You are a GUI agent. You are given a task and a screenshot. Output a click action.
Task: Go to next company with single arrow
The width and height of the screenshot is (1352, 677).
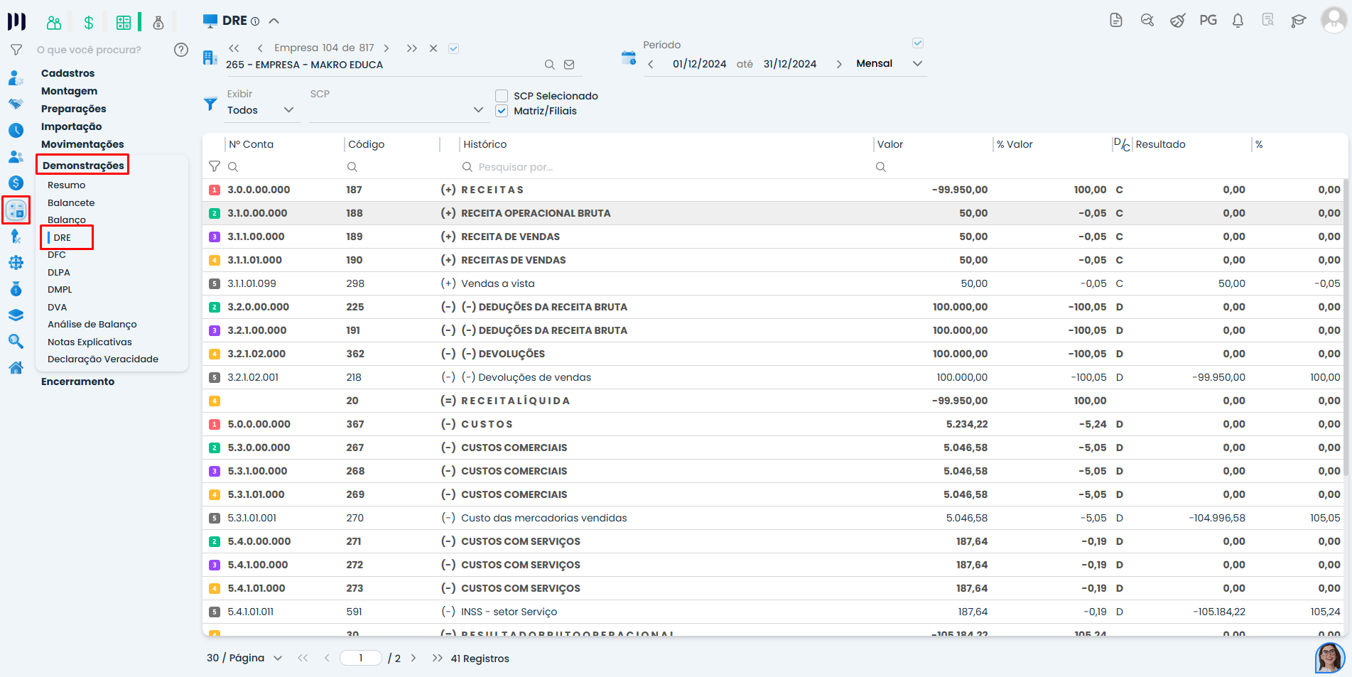386,48
